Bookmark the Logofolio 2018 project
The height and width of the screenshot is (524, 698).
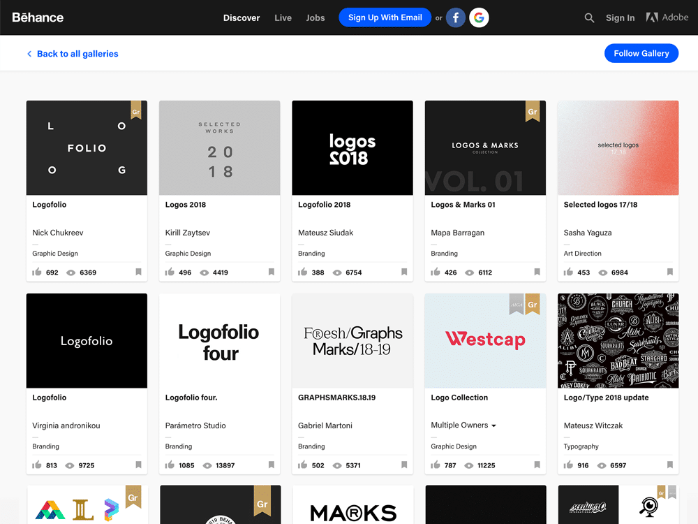tap(404, 272)
